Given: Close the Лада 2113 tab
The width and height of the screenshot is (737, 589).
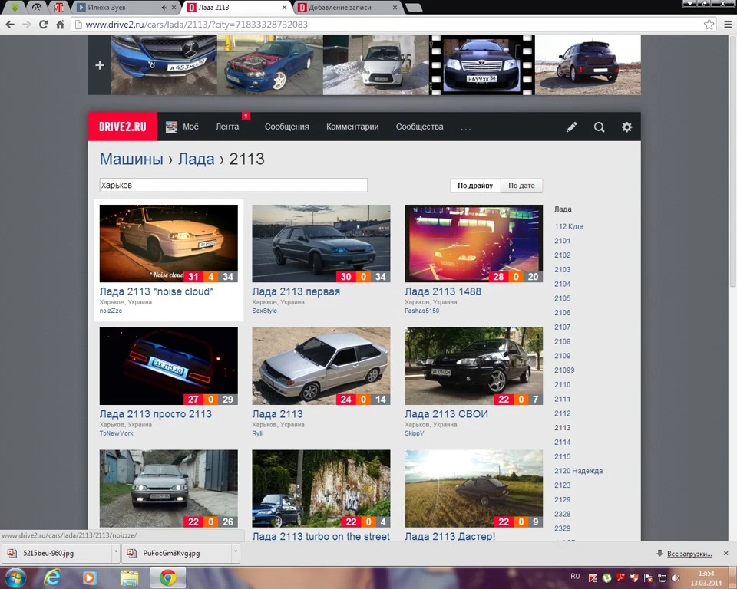Looking at the screenshot, I should 284,8.
